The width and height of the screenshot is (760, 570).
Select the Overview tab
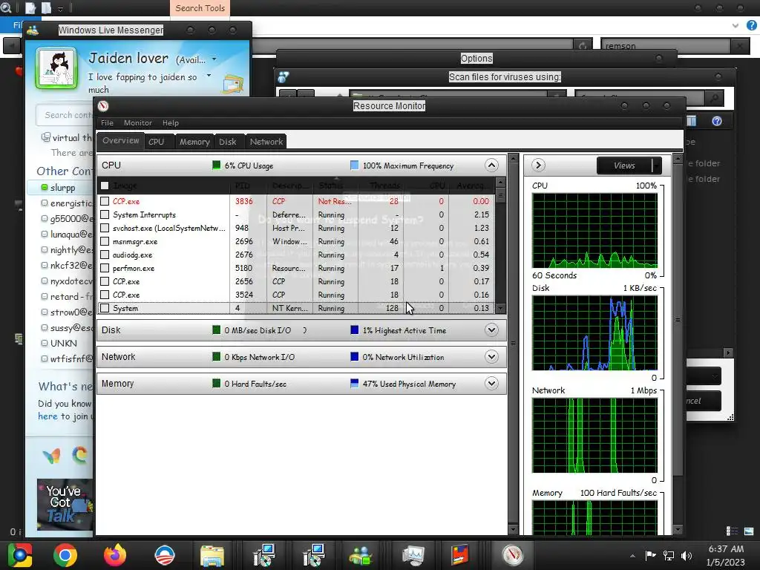(x=121, y=140)
